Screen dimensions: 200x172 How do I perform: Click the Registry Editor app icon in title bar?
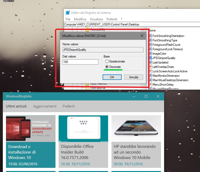click(68, 13)
